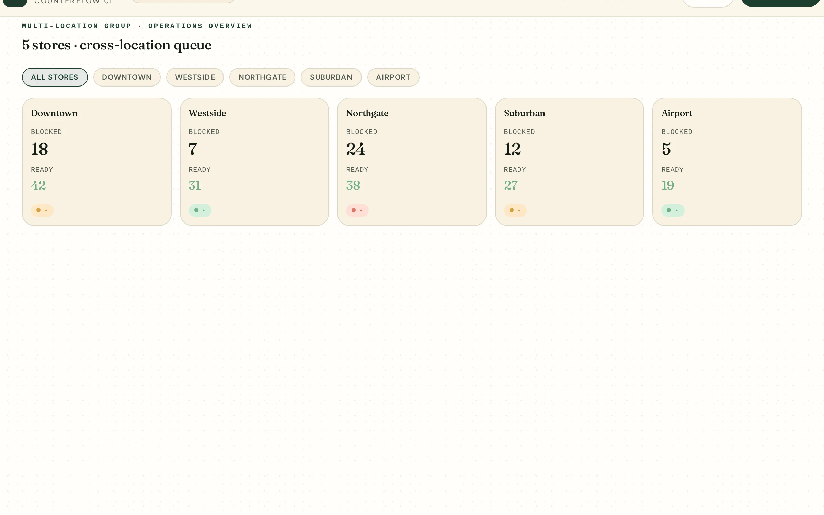Click Northgate ready count 38
This screenshot has width=824, height=515.
[353, 185]
